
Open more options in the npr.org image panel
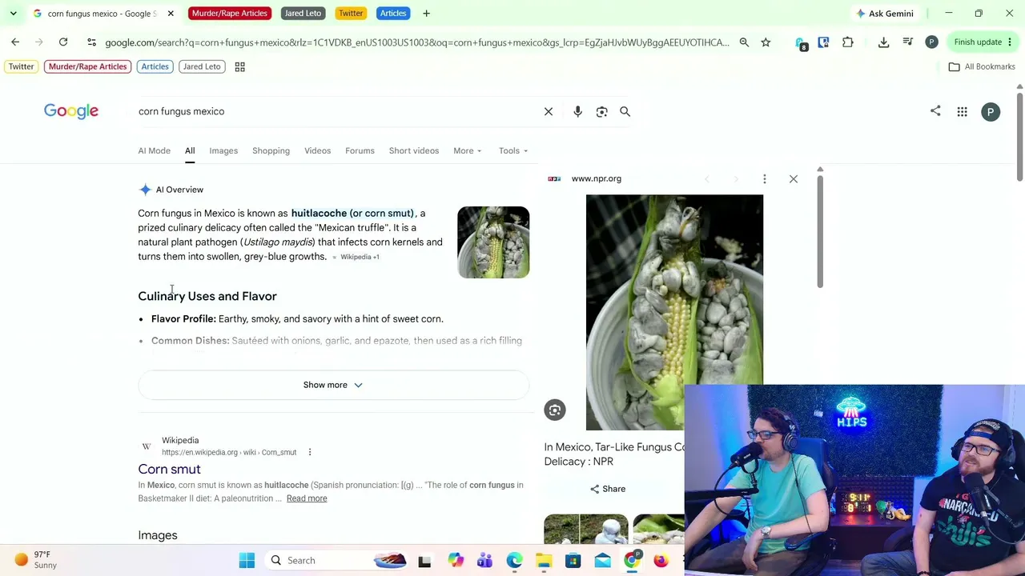[x=764, y=178]
